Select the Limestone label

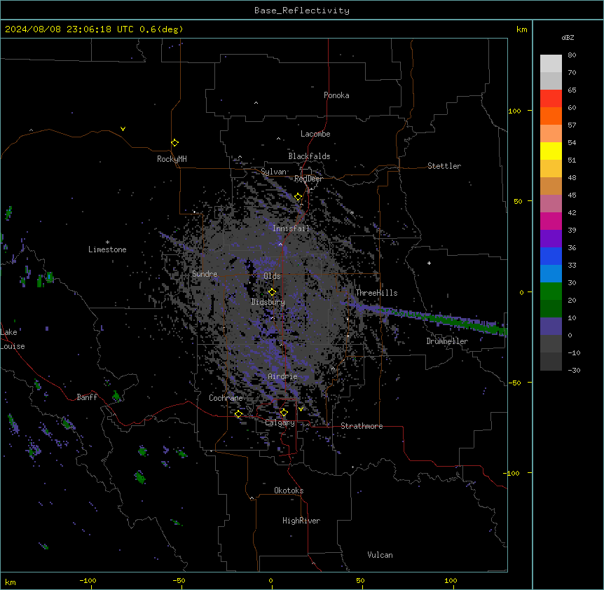(107, 249)
